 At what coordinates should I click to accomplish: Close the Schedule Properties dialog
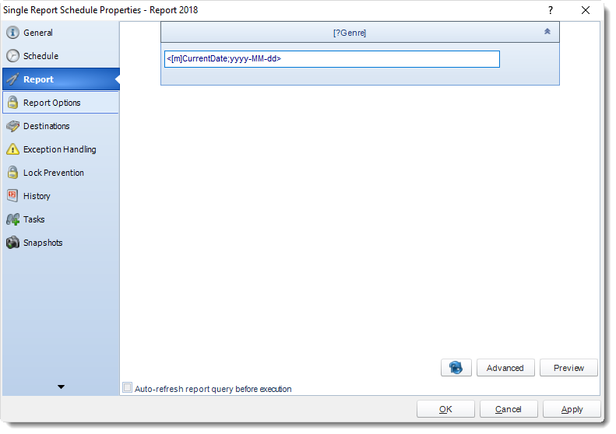click(586, 10)
